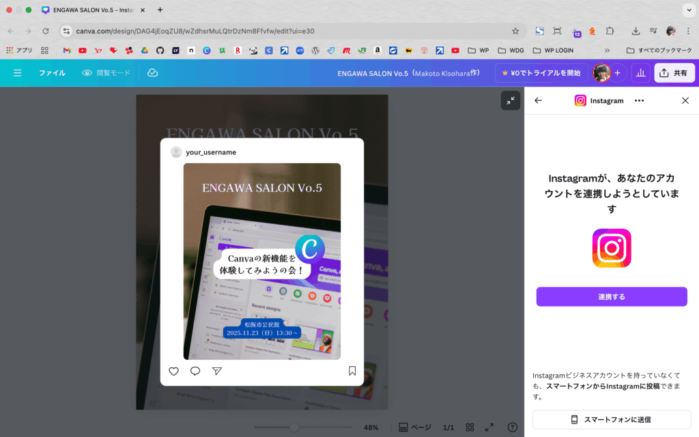Screen dimensions: 699x437
Task: Open the Canva hamburger main menu
Action: point(18,72)
